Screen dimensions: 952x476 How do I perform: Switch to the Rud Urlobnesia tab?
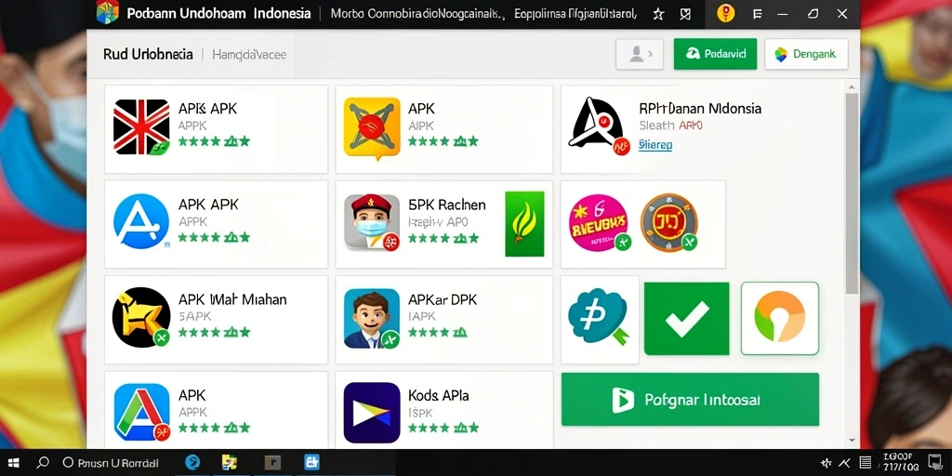[148, 55]
